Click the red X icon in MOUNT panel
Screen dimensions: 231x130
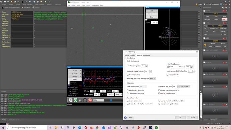click(x=224, y=11)
